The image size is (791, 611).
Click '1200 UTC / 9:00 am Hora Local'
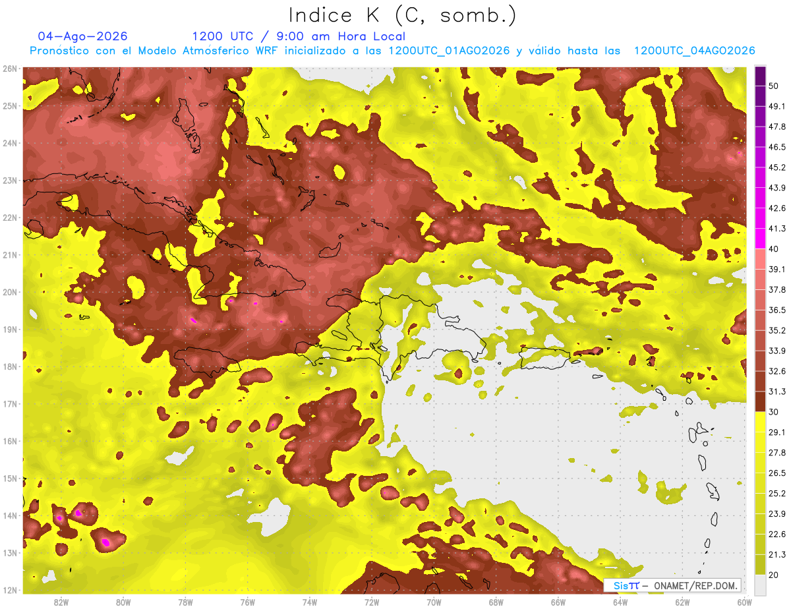pyautogui.click(x=299, y=36)
